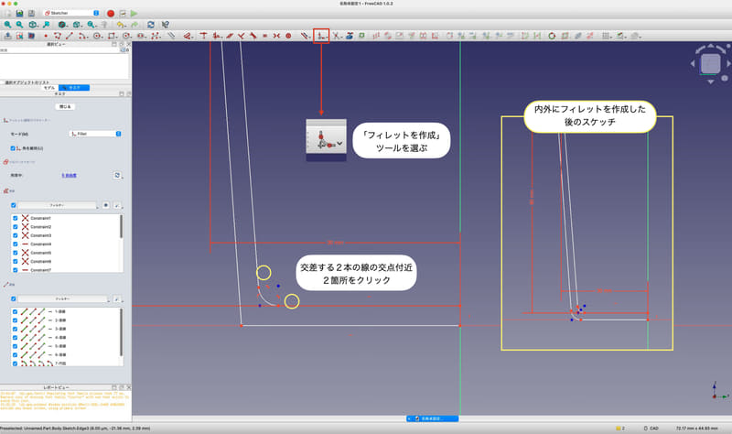The image size is (732, 434).
Task: Open the Sketcher workbench selector
Action: click(x=71, y=13)
